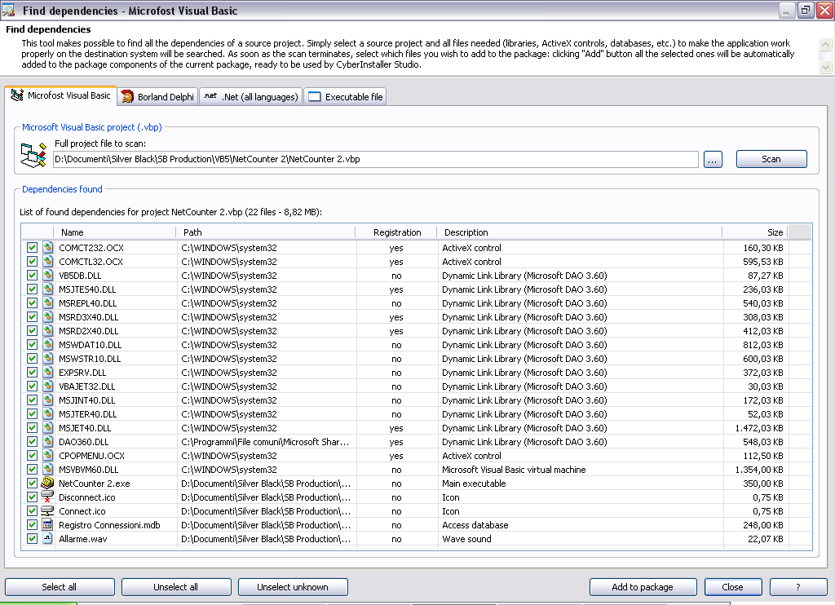Click the file icon beside EXPSRV.DLL
The image size is (835, 605).
click(48, 373)
